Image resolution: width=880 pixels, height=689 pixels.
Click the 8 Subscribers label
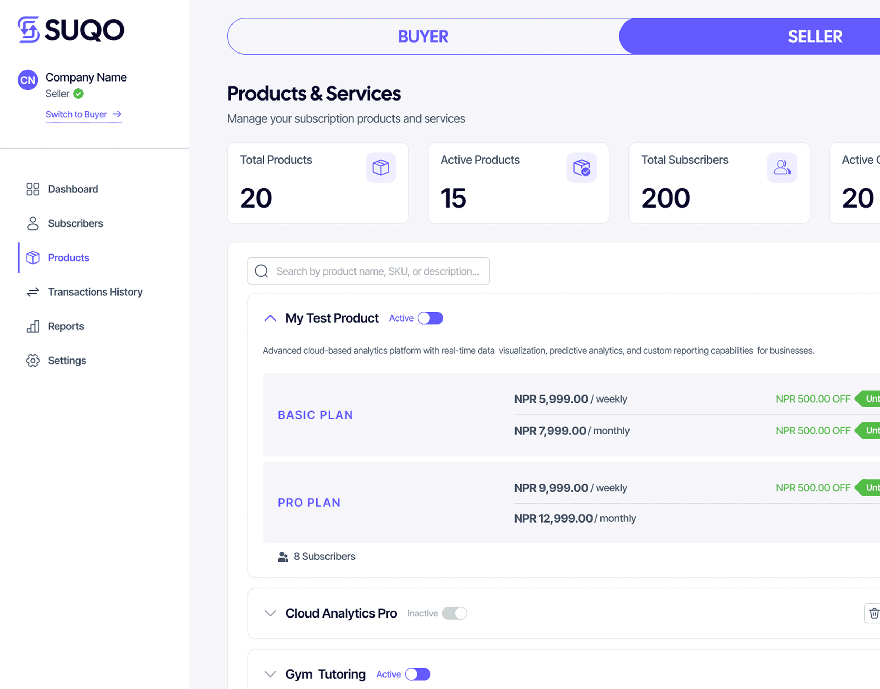point(324,557)
